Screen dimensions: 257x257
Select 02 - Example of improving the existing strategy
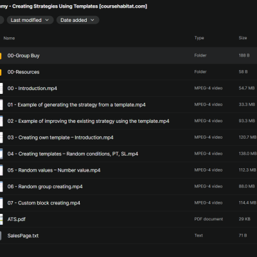pyautogui.click(x=88, y=121)
